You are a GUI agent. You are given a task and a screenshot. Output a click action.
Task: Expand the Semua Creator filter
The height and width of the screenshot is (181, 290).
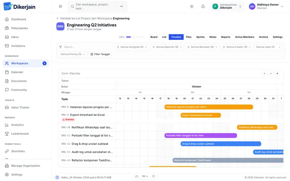pyautogui.click(x=237, y=47)
